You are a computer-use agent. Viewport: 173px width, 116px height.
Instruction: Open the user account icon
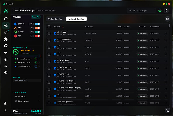pyautogui.click(x=5, y=110)
